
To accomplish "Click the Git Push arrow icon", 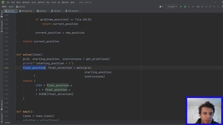I will (210, 7).
